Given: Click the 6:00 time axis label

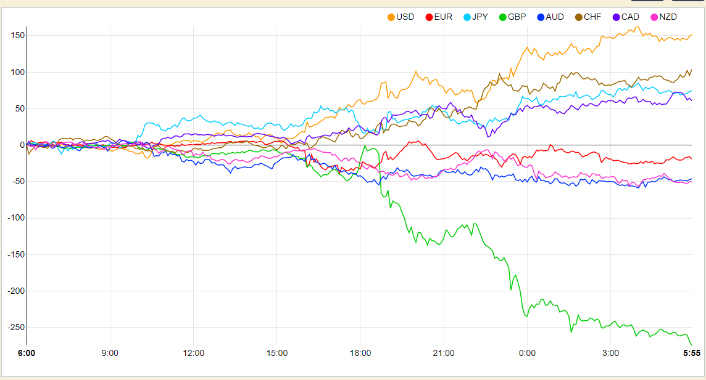Looking at the screenshot, I should 27,353.
